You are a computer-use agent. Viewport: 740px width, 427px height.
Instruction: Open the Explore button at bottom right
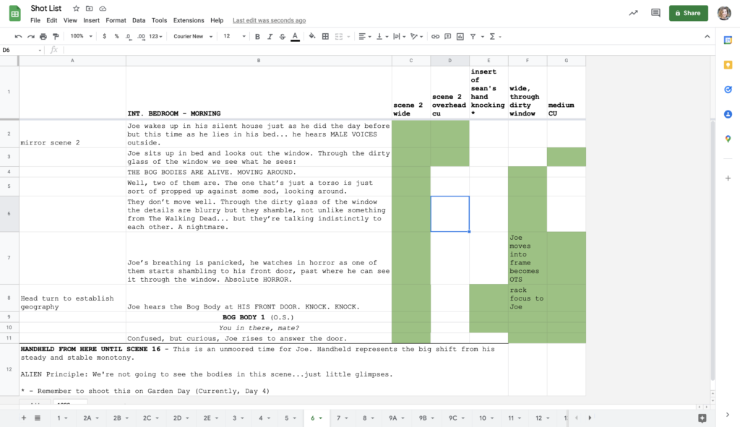click(x=702, y=418)
